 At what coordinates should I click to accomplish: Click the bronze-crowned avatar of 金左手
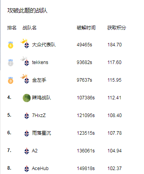[25, 79]
